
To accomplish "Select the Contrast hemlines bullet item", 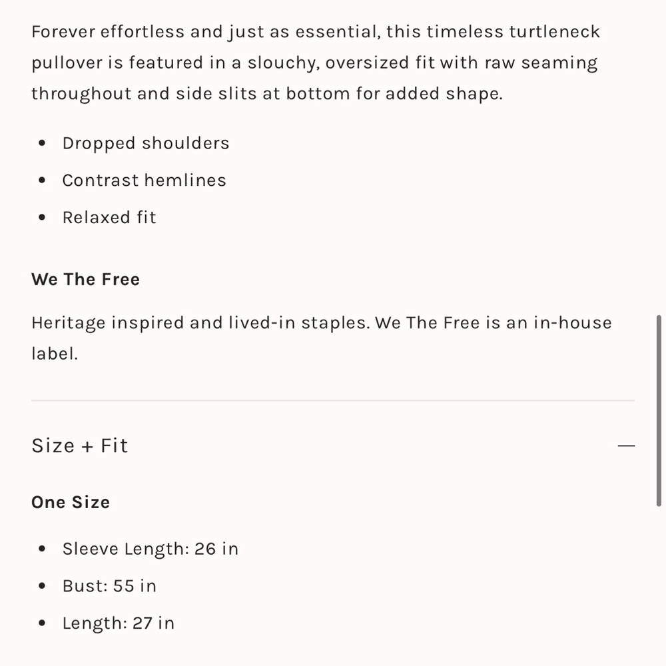I will tap(144, 180).
